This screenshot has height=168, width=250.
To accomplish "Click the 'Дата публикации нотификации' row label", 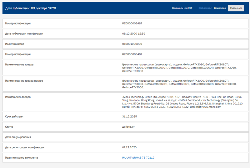I will pyautogui.click(x=24, y=34).
